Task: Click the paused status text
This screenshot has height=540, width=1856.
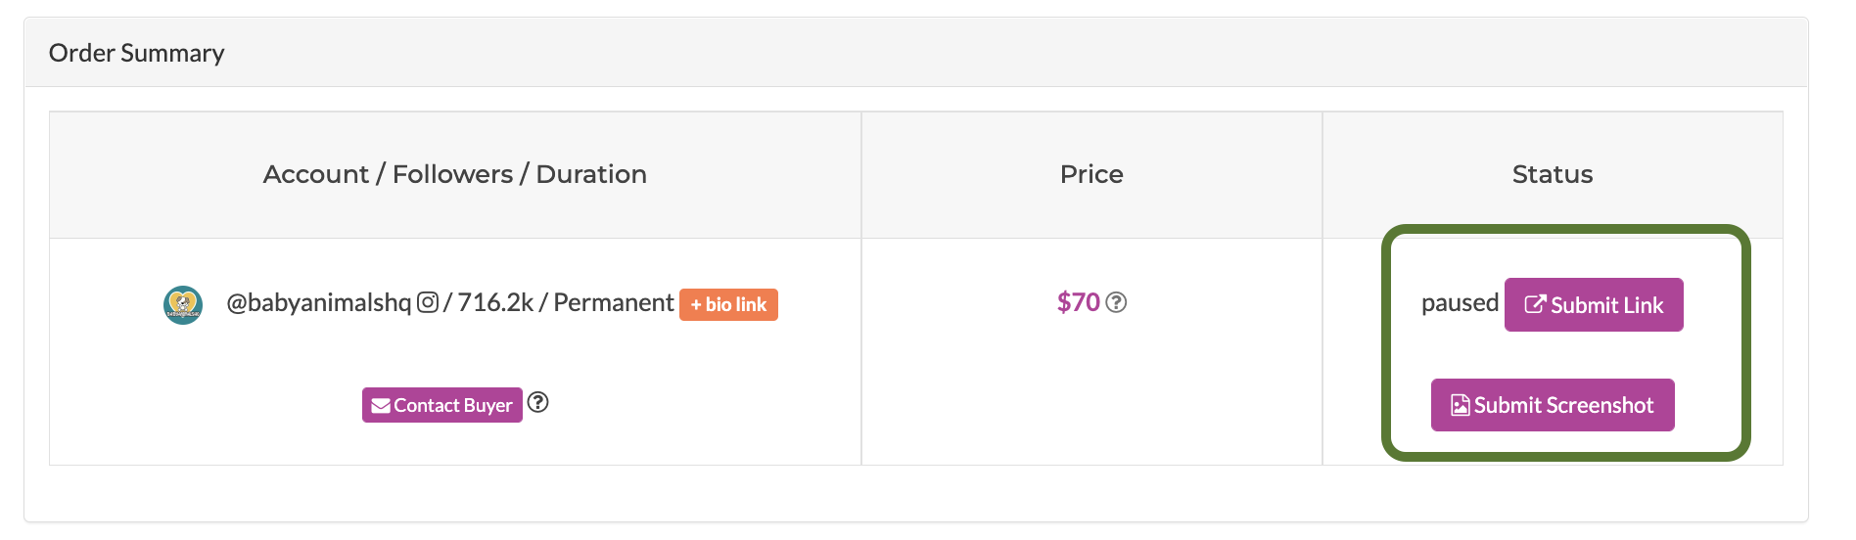Action: click(x=1460, y=303)
